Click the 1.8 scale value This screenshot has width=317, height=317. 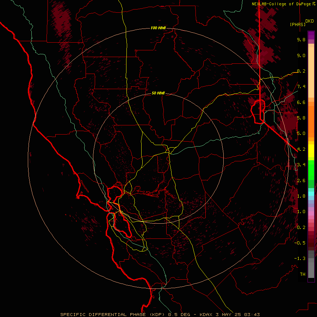(301, 196)
